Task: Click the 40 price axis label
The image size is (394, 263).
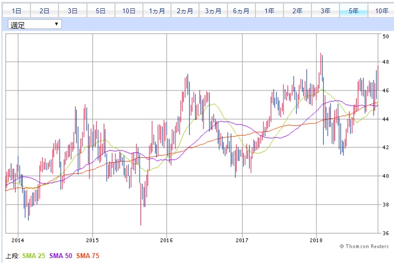Action: (386, 176)
